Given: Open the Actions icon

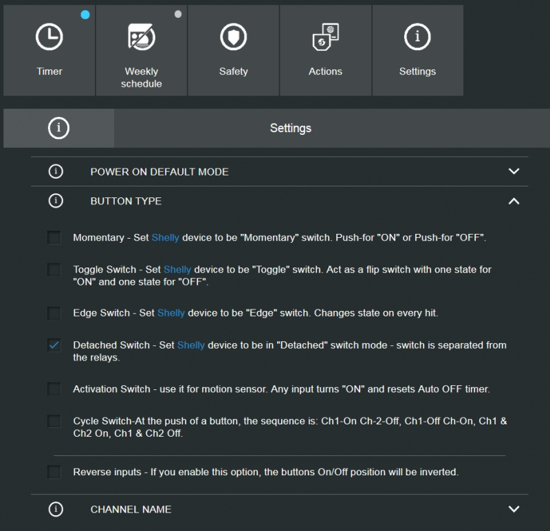Looking at the screenshot, I should pyautogui.click(x=325, y=37).
